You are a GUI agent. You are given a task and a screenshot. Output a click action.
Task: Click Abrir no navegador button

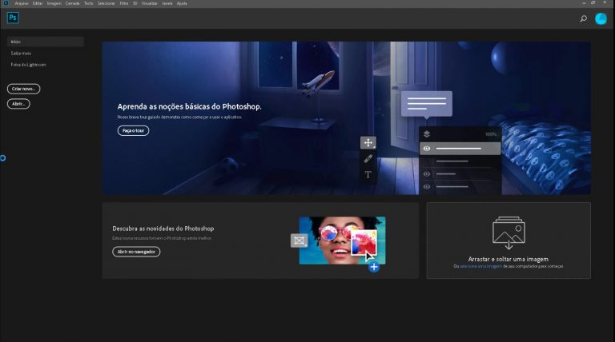pyautogui.click(x=136, y=252)
